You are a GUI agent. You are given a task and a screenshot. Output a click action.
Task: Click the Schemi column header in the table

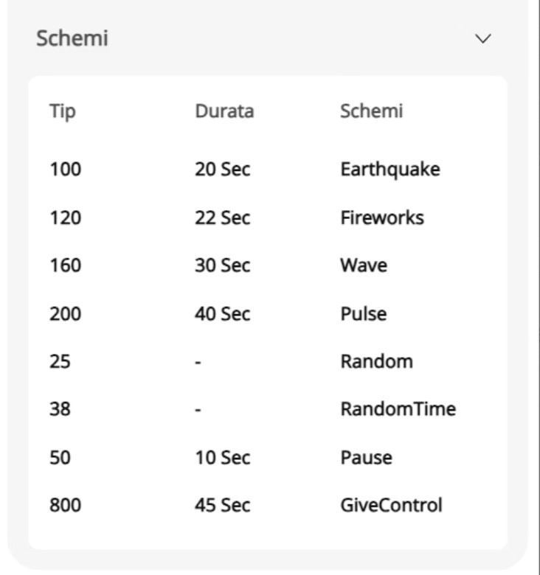coord(372,112)
